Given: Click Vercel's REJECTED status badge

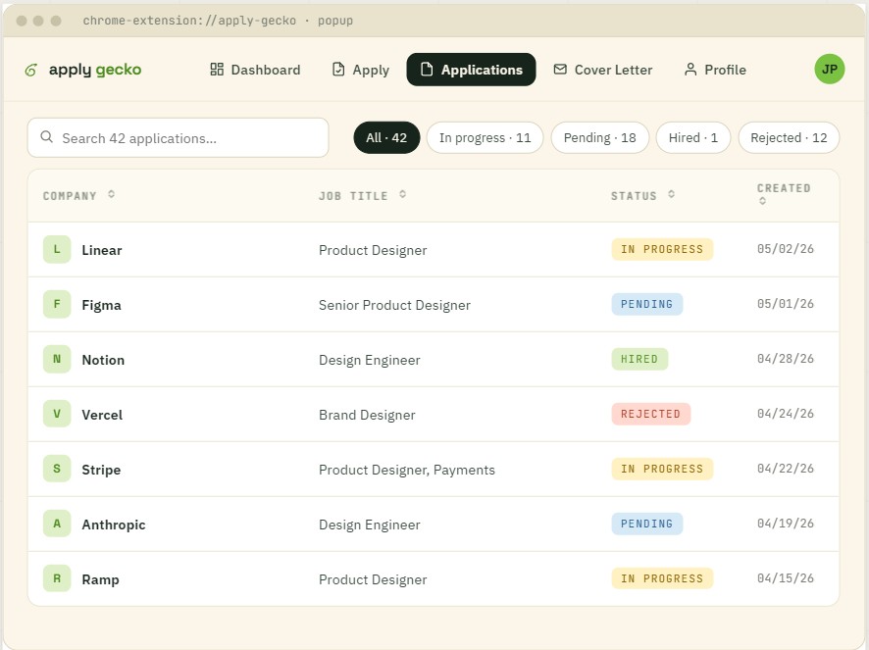Looking at the screenshot, I should click(650, 414).
